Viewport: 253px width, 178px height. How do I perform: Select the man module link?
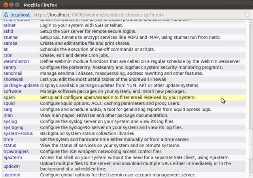pos(8,116)
